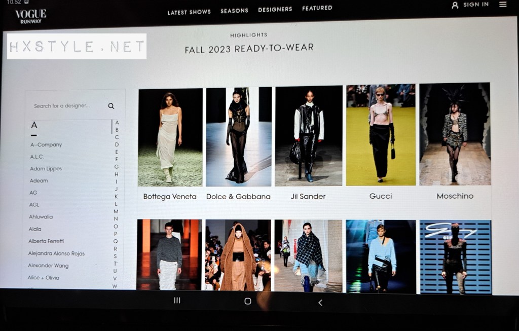Click the Dolce & Gabbana caption

pos(238,197)
